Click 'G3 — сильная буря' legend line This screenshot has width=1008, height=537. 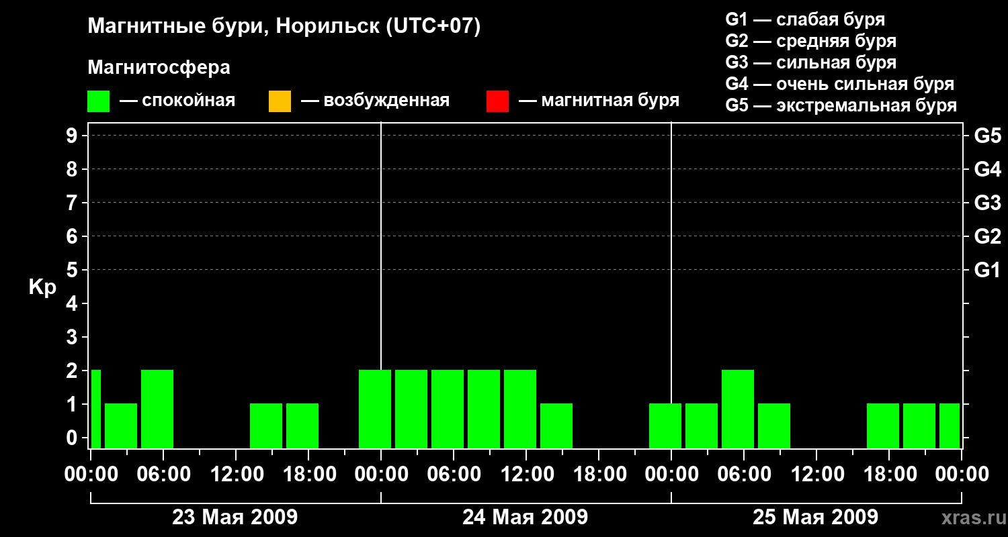(810, 62)
